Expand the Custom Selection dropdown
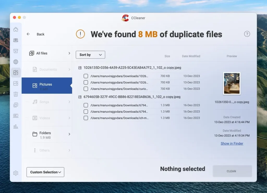Viewport: 267px width, 193px height. click(45, 172)
